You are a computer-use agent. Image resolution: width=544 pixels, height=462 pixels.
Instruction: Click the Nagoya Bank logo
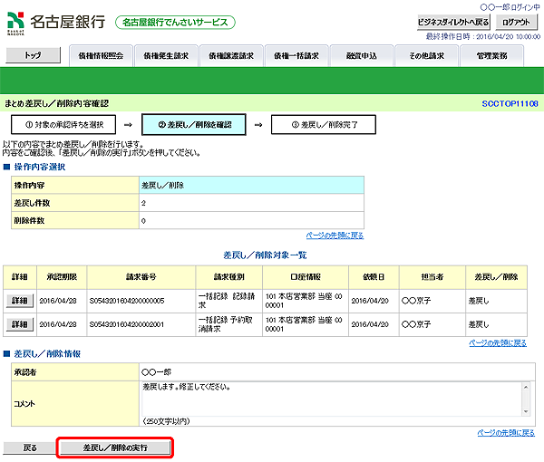tap(56, 23)
